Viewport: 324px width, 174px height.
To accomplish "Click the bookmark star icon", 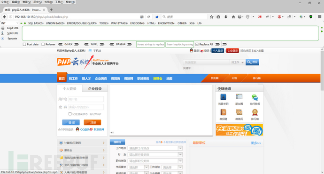I will (x=212, y=17).
